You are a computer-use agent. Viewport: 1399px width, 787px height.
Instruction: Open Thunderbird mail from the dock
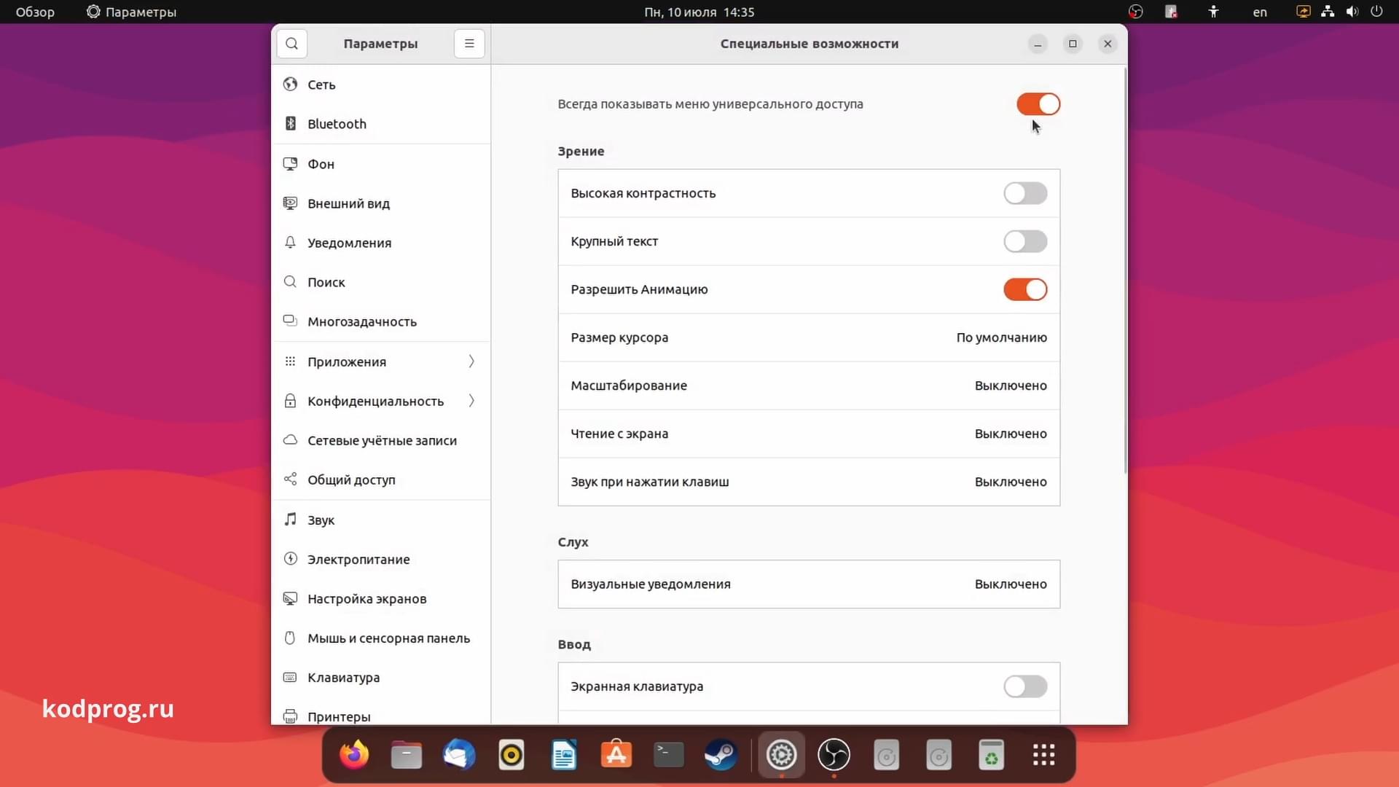click(x=459, y=755)
